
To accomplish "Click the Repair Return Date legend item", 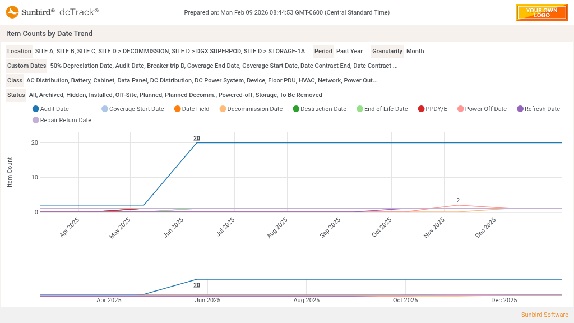I will (62, 120).
